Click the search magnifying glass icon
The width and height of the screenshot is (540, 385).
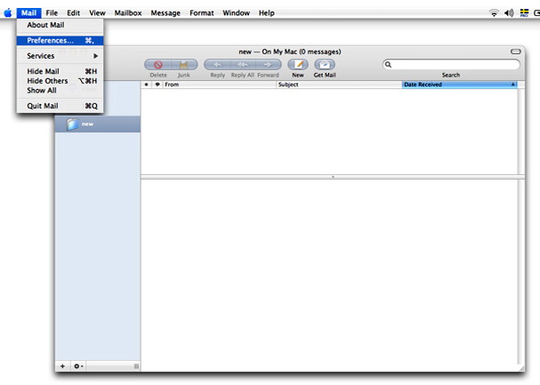coord(388,64)
